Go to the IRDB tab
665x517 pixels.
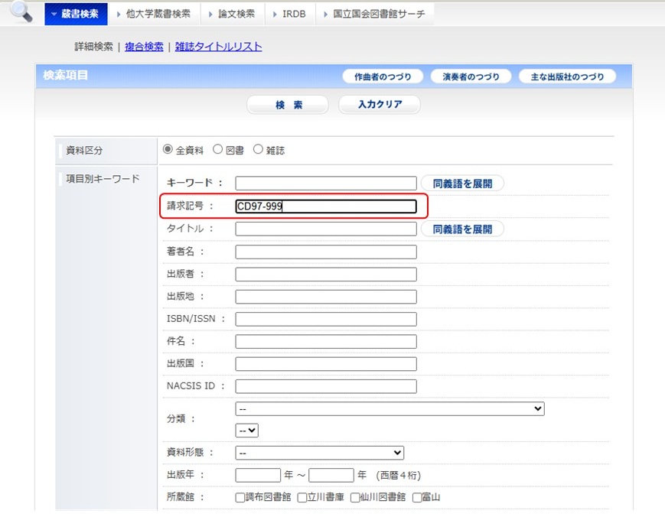290,14
